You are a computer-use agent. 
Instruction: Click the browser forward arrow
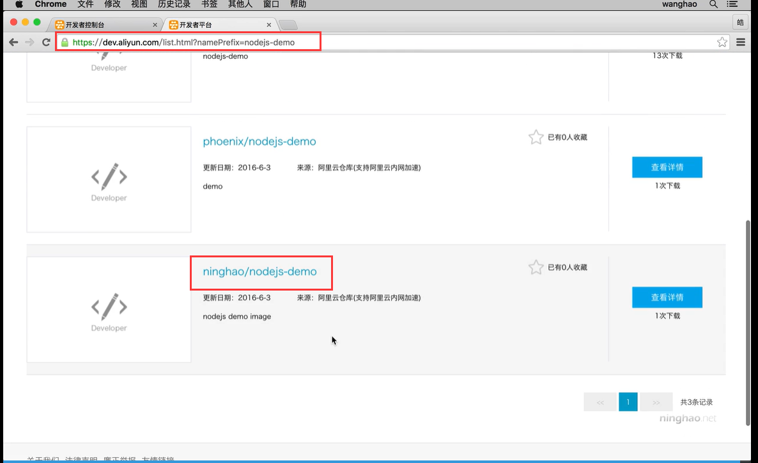click(x=29, y=43)
